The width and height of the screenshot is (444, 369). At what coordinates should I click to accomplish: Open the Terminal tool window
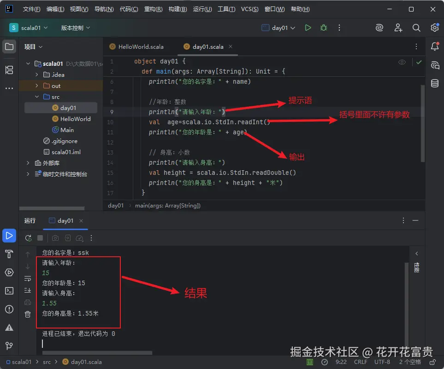[9, 291]
